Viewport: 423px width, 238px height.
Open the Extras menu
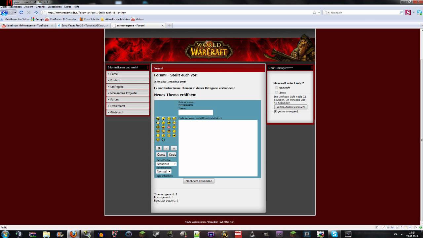click(x=67, y=7)
